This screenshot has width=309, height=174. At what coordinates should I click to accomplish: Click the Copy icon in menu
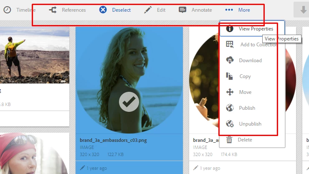tap(229, 76)
